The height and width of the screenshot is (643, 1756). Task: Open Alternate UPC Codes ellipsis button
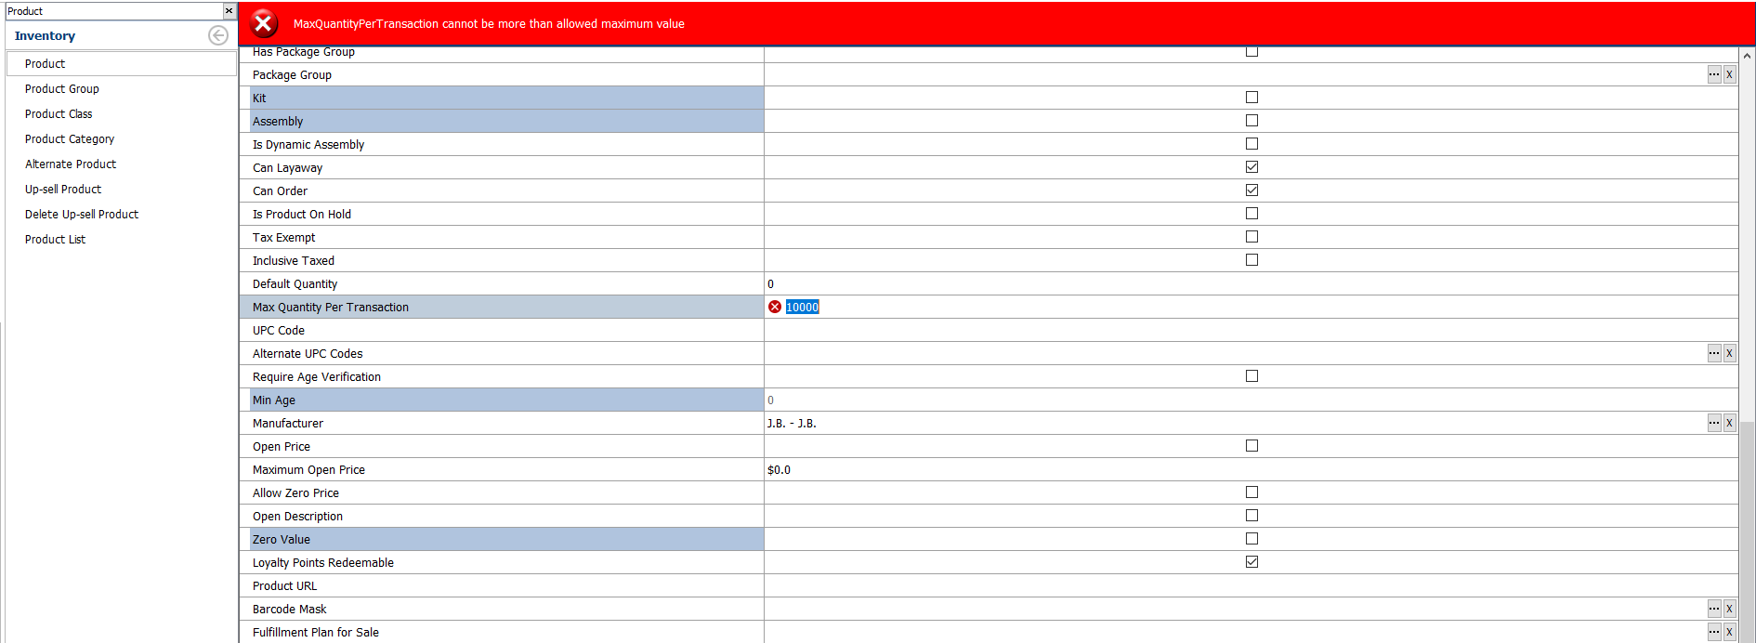tap(1714, 353)
